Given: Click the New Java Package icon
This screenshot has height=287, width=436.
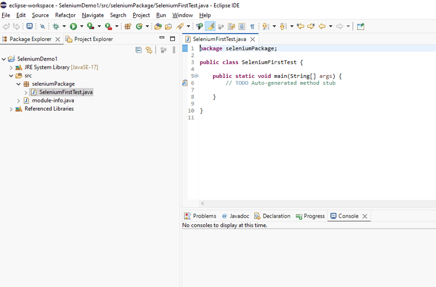Looking at the screenshot, I should point(128,26).
